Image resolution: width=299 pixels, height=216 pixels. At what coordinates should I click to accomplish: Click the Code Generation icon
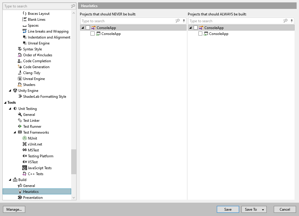click(x=20, y=67)
